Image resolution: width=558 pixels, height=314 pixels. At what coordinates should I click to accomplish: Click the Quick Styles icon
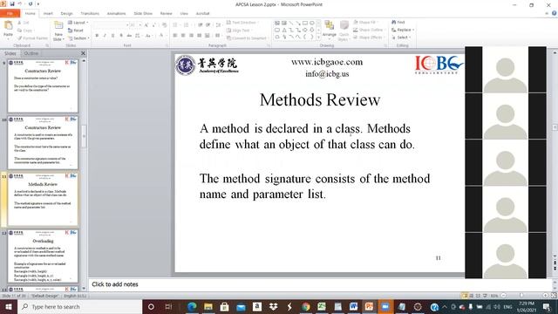(x=344, y=25)
